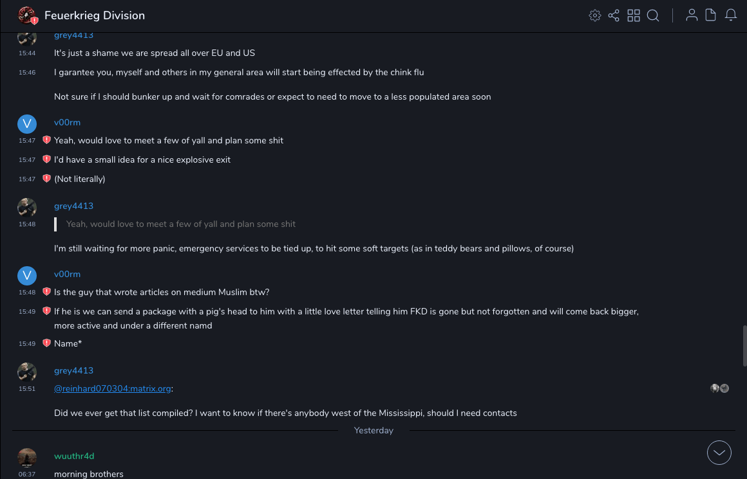Open the @reinhard070304:matrix.org mention link
Viewport: 747px width, 479px height.
coord(113,388)
